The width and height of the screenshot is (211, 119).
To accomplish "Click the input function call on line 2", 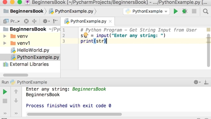I will tap(131, 36).
